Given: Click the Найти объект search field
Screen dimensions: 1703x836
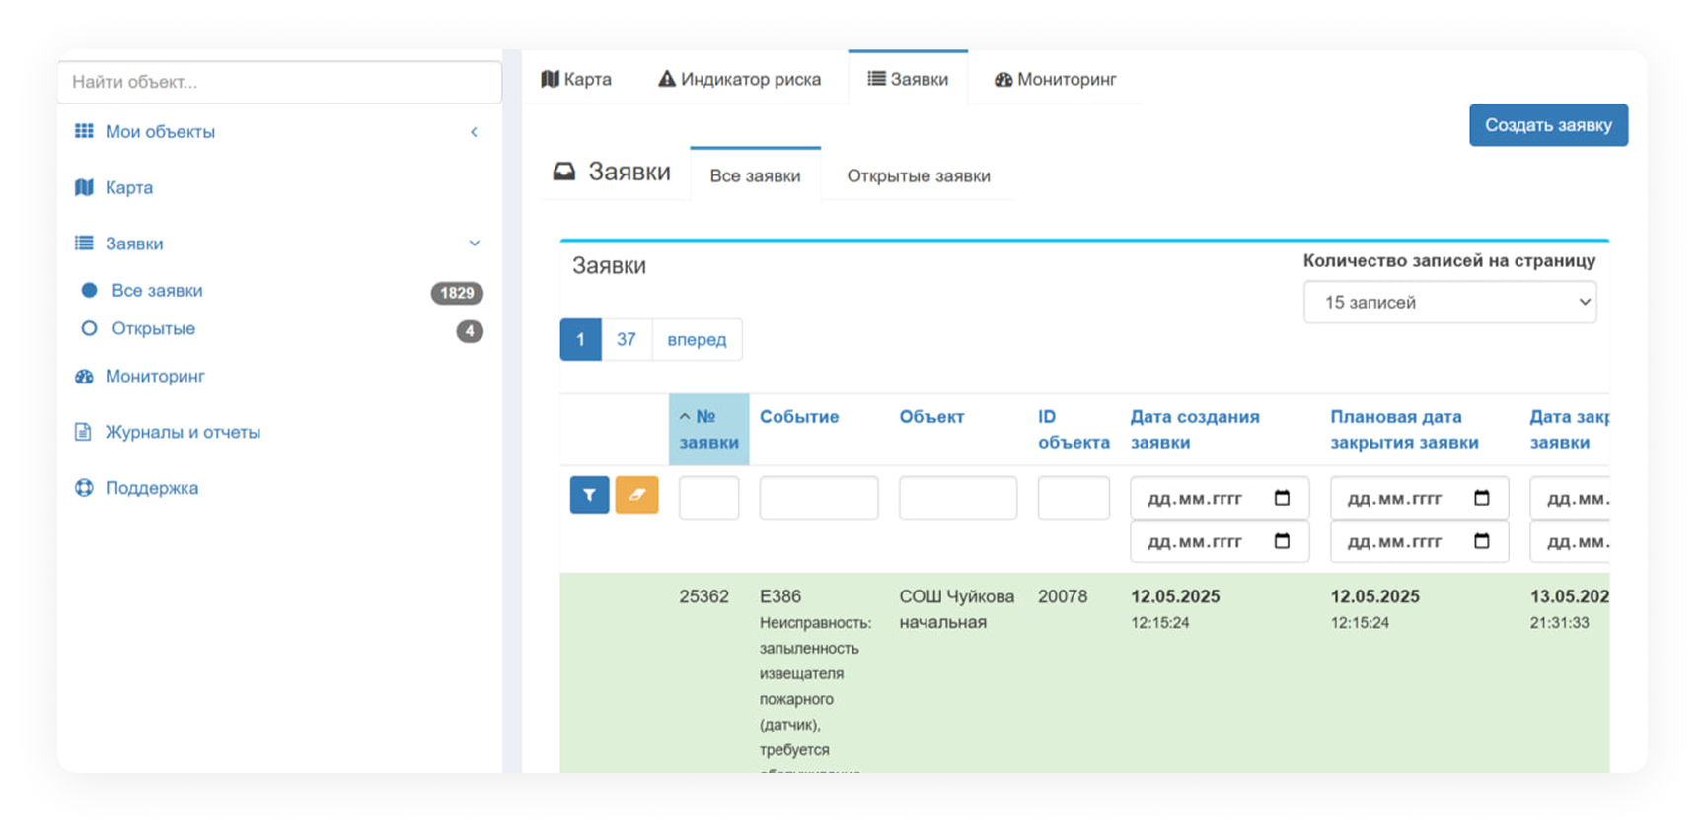Looking at the screenshot, I should pyautogui.click(x=280, y=82).
